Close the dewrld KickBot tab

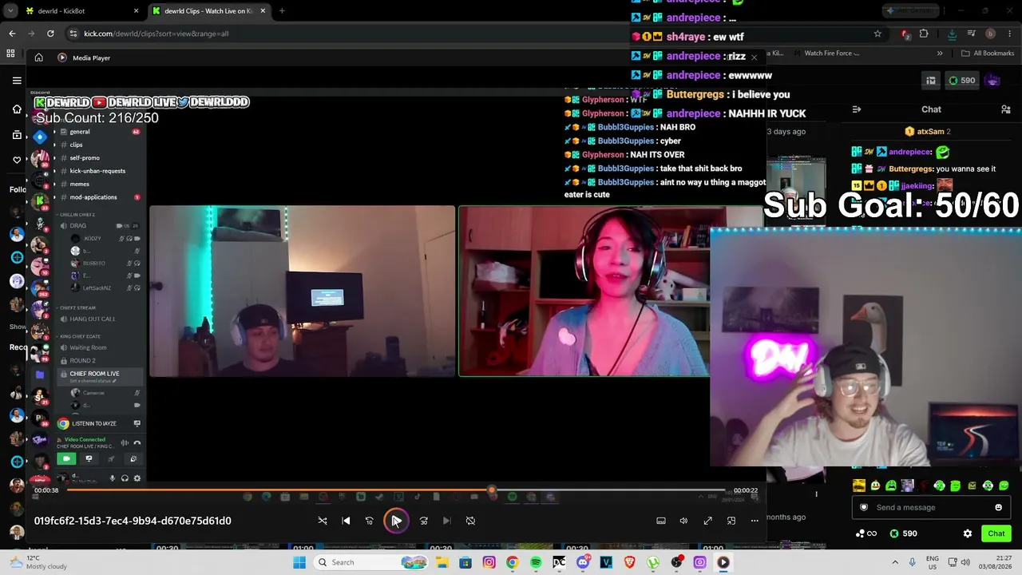[x=136, y=11]
